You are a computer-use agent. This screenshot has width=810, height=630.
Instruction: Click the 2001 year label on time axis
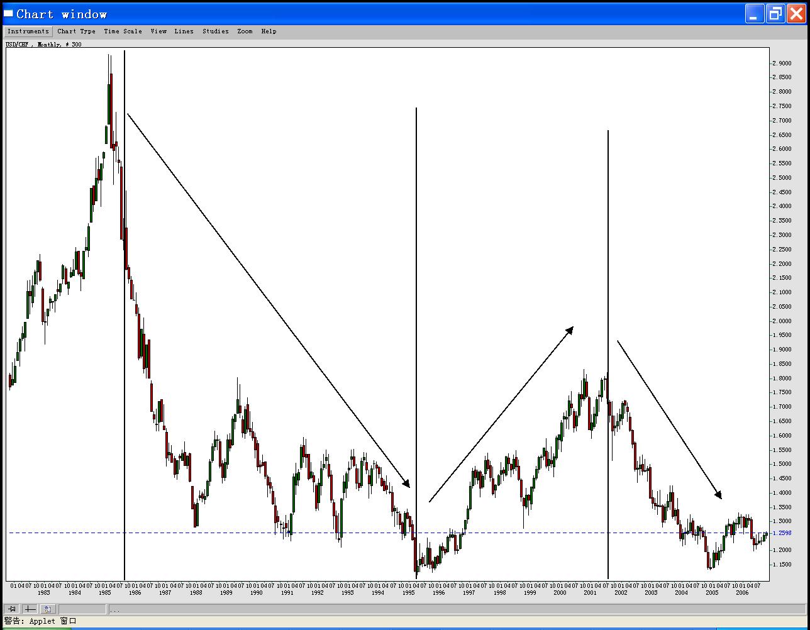point(590,593)
